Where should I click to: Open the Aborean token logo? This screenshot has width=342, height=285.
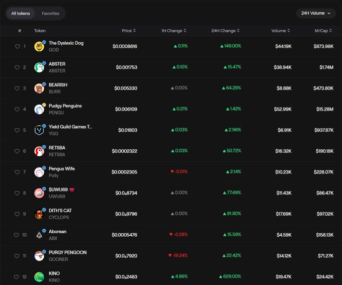(39, 235)
